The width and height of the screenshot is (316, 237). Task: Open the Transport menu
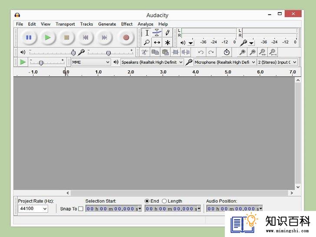[65, 24]
